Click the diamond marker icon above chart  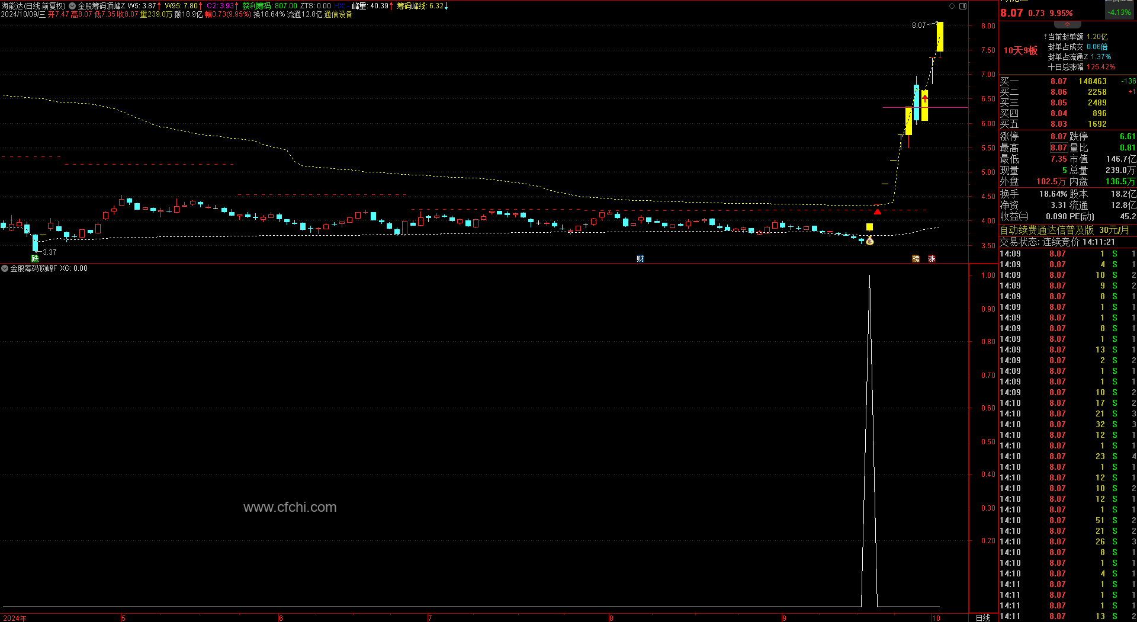coord(952,6)
